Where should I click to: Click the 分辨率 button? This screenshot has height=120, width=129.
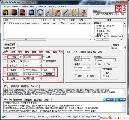[13, 57]
